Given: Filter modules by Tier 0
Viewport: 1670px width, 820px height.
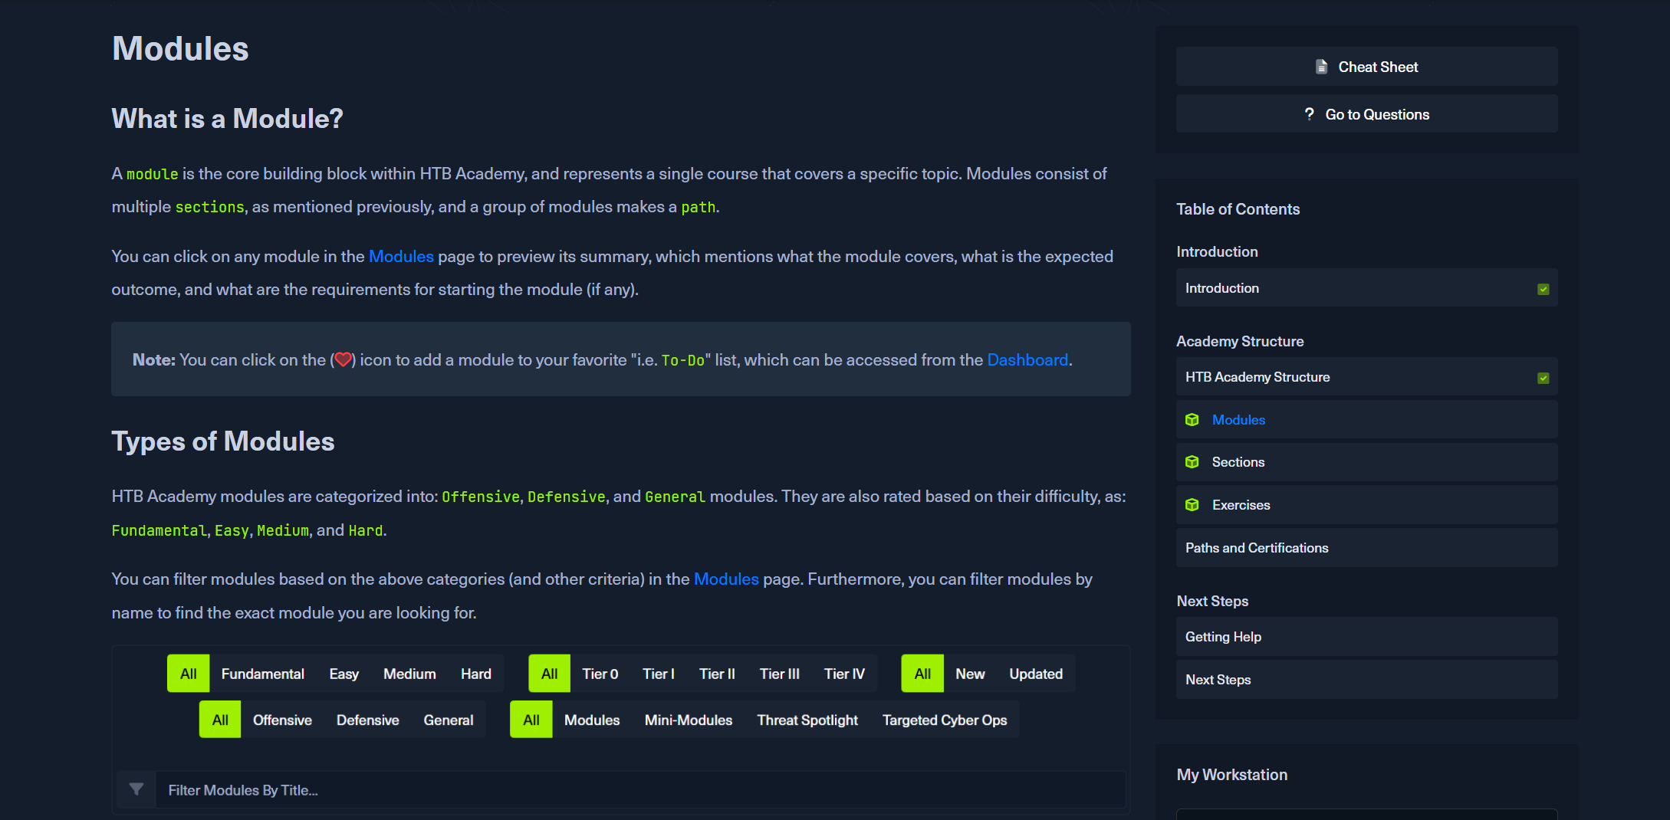Looking at the screenshot, I should [x=600, y=674].
